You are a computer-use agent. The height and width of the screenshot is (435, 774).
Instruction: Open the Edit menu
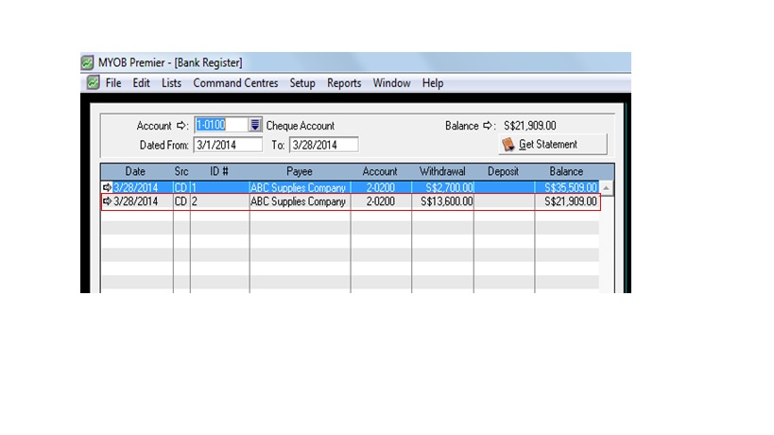(x=141, y=83)
